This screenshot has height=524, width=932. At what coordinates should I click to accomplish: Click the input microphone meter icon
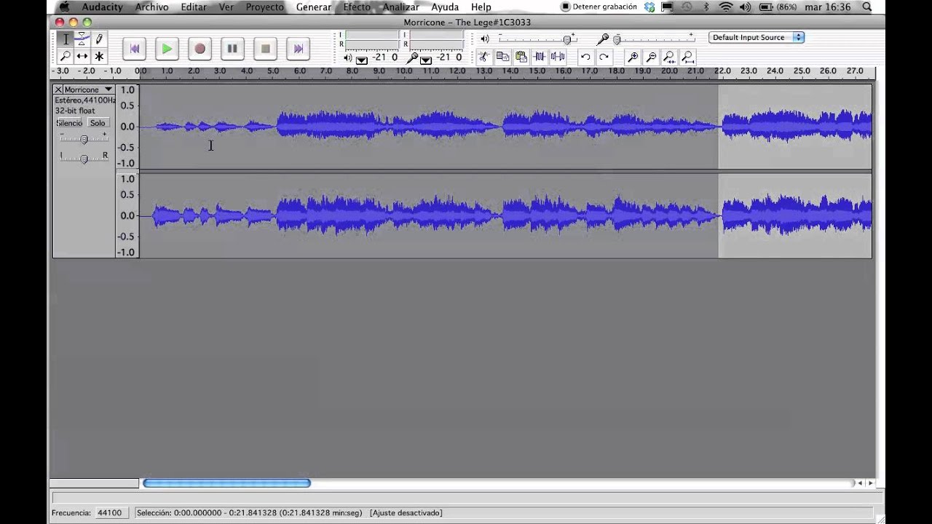click(413, 57)
